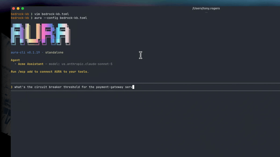Click the prompt chevron before the input

tap(12, 87)
